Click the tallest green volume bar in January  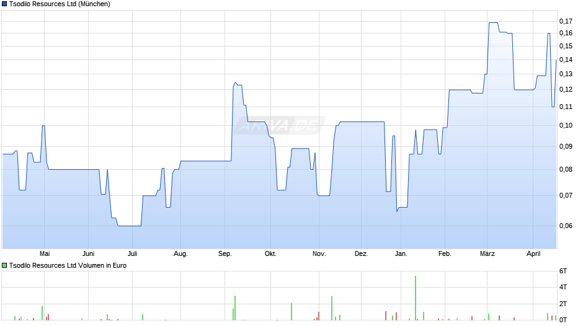click(416, 298)
